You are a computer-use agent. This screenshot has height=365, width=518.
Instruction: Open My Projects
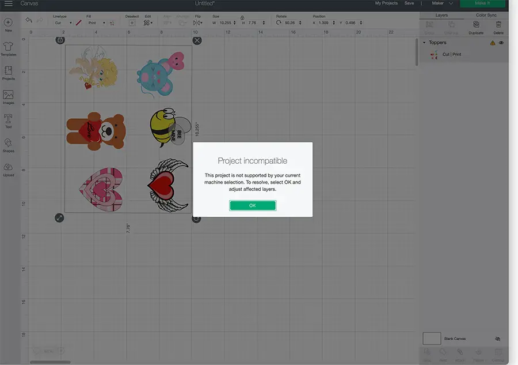(x=386, y=3)
